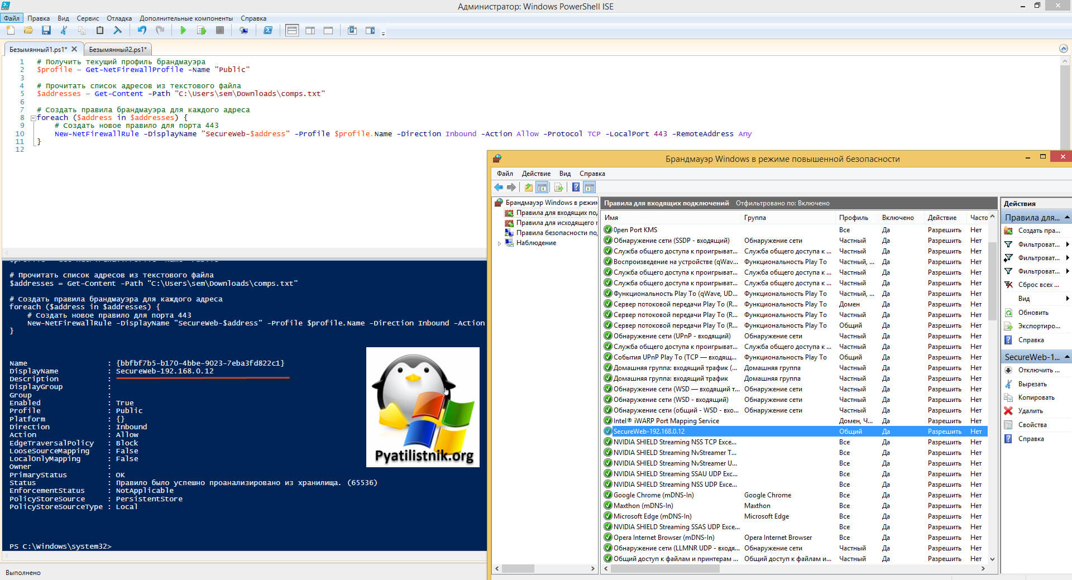Click the Run Script green play icon
Screen dimensions: 1072x580
click(x=183, y=31)
